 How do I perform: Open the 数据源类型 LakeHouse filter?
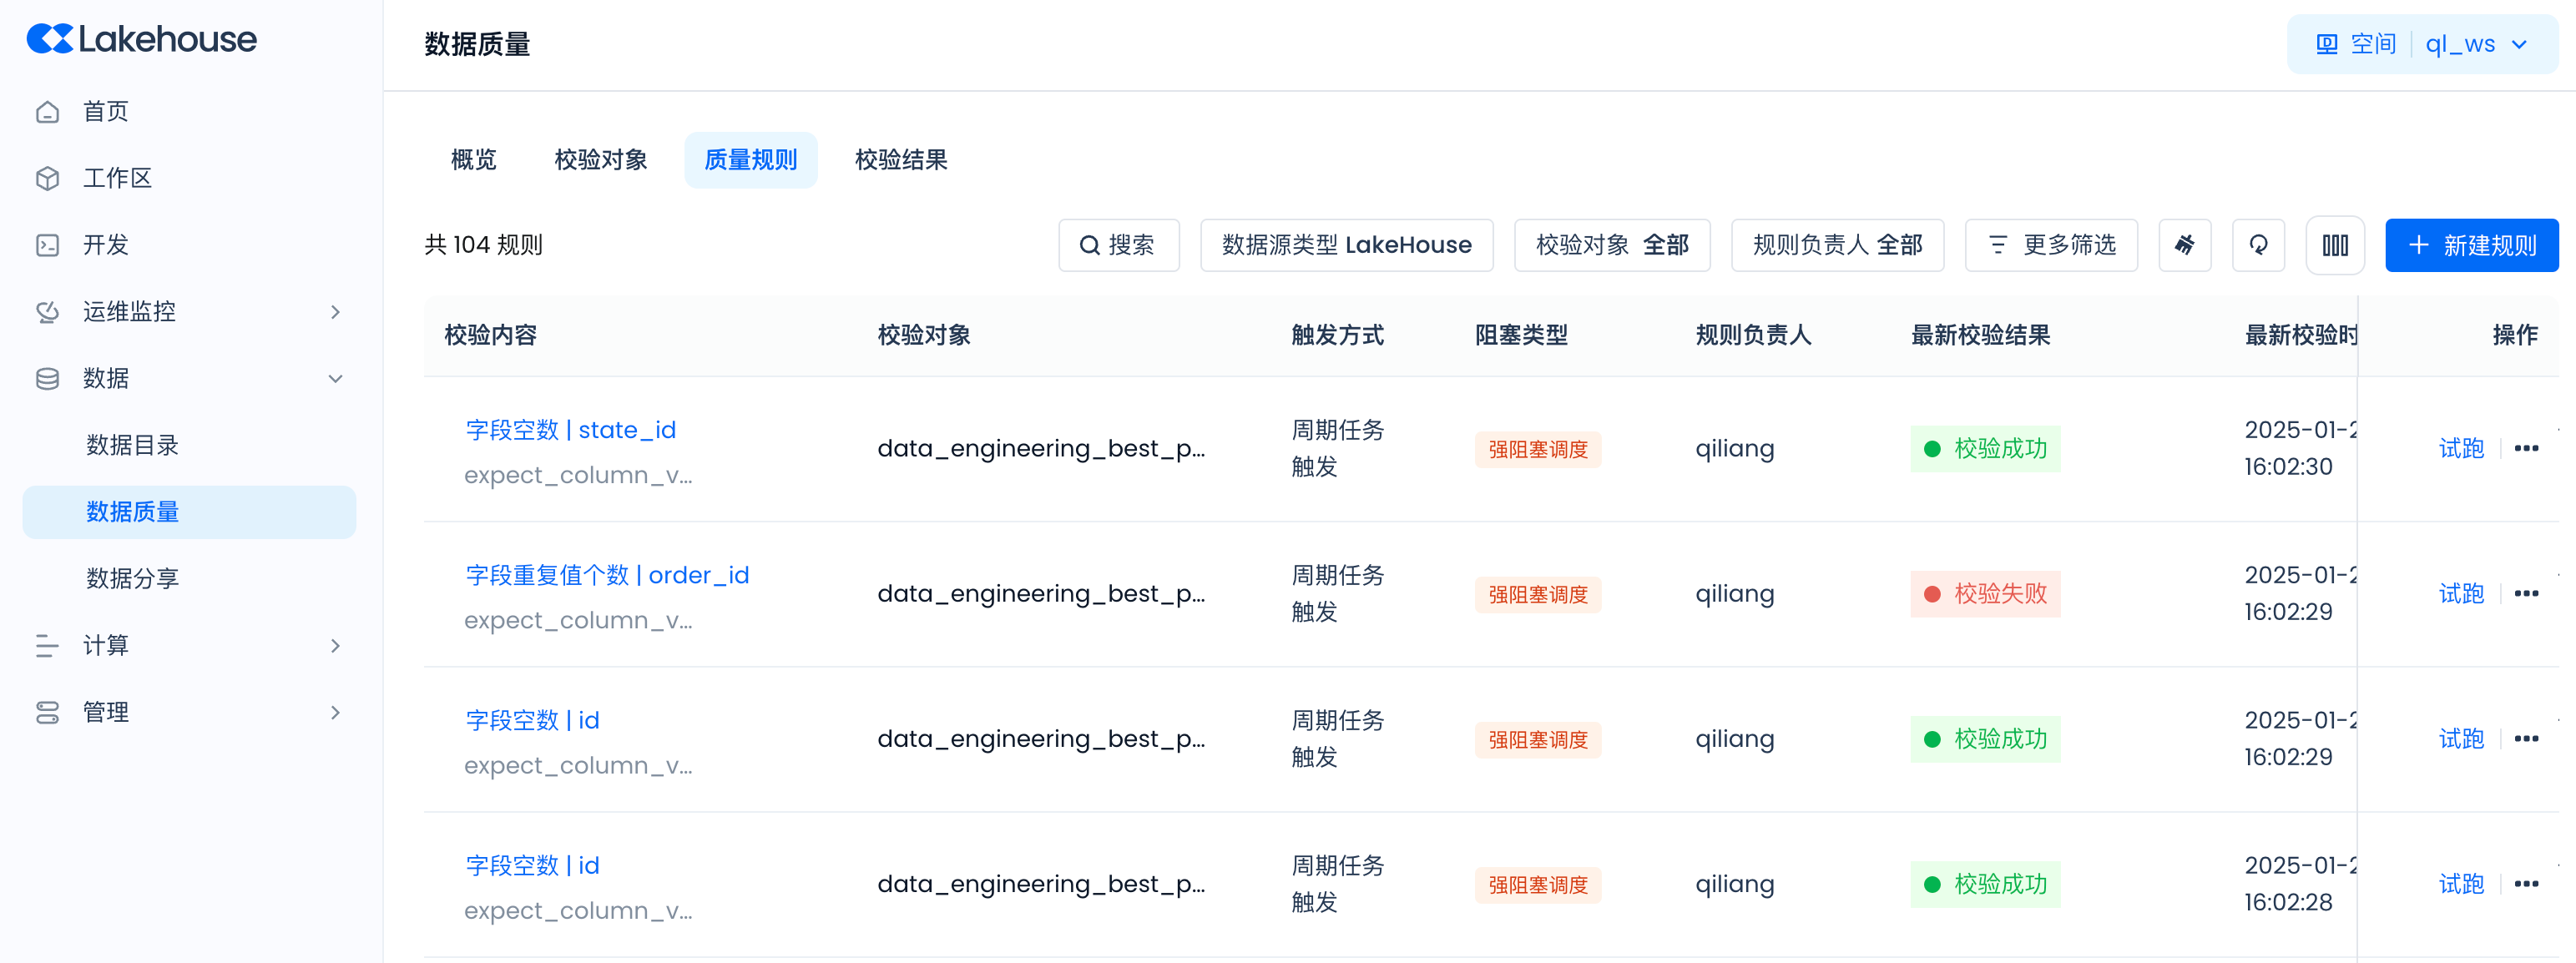(x=1346, y=245)
